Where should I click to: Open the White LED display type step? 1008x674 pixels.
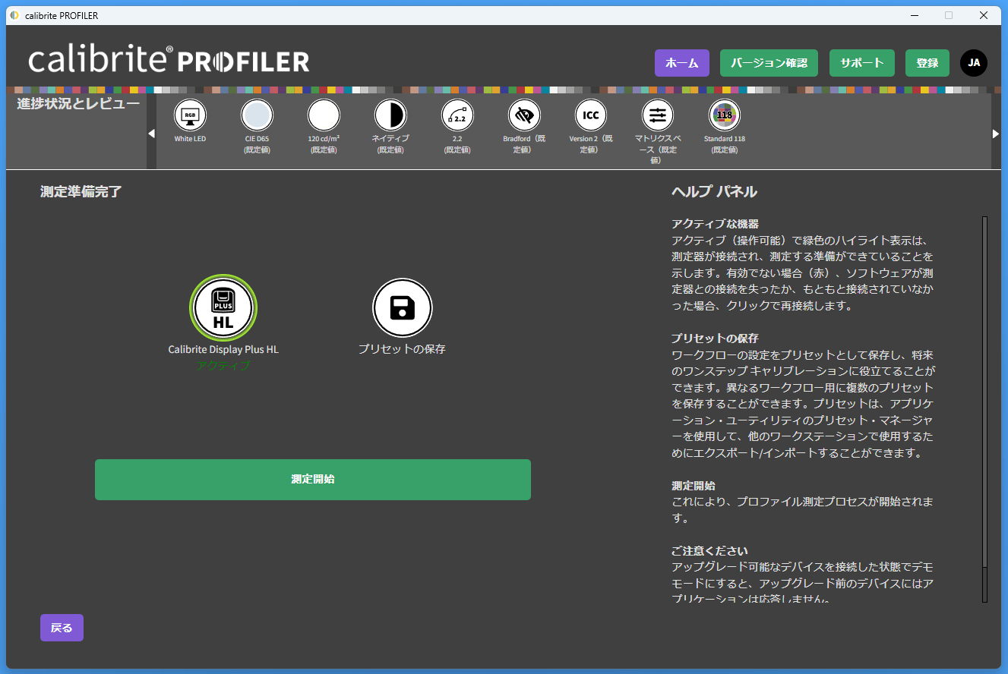point(190,115)
